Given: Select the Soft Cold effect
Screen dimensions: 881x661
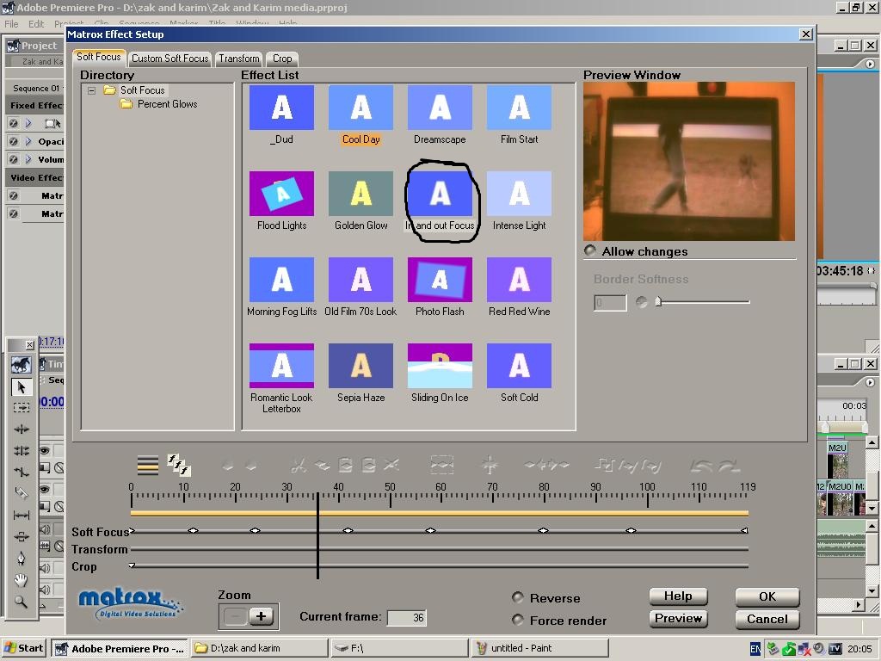Looking at the screenshot, I should point(519,365).
